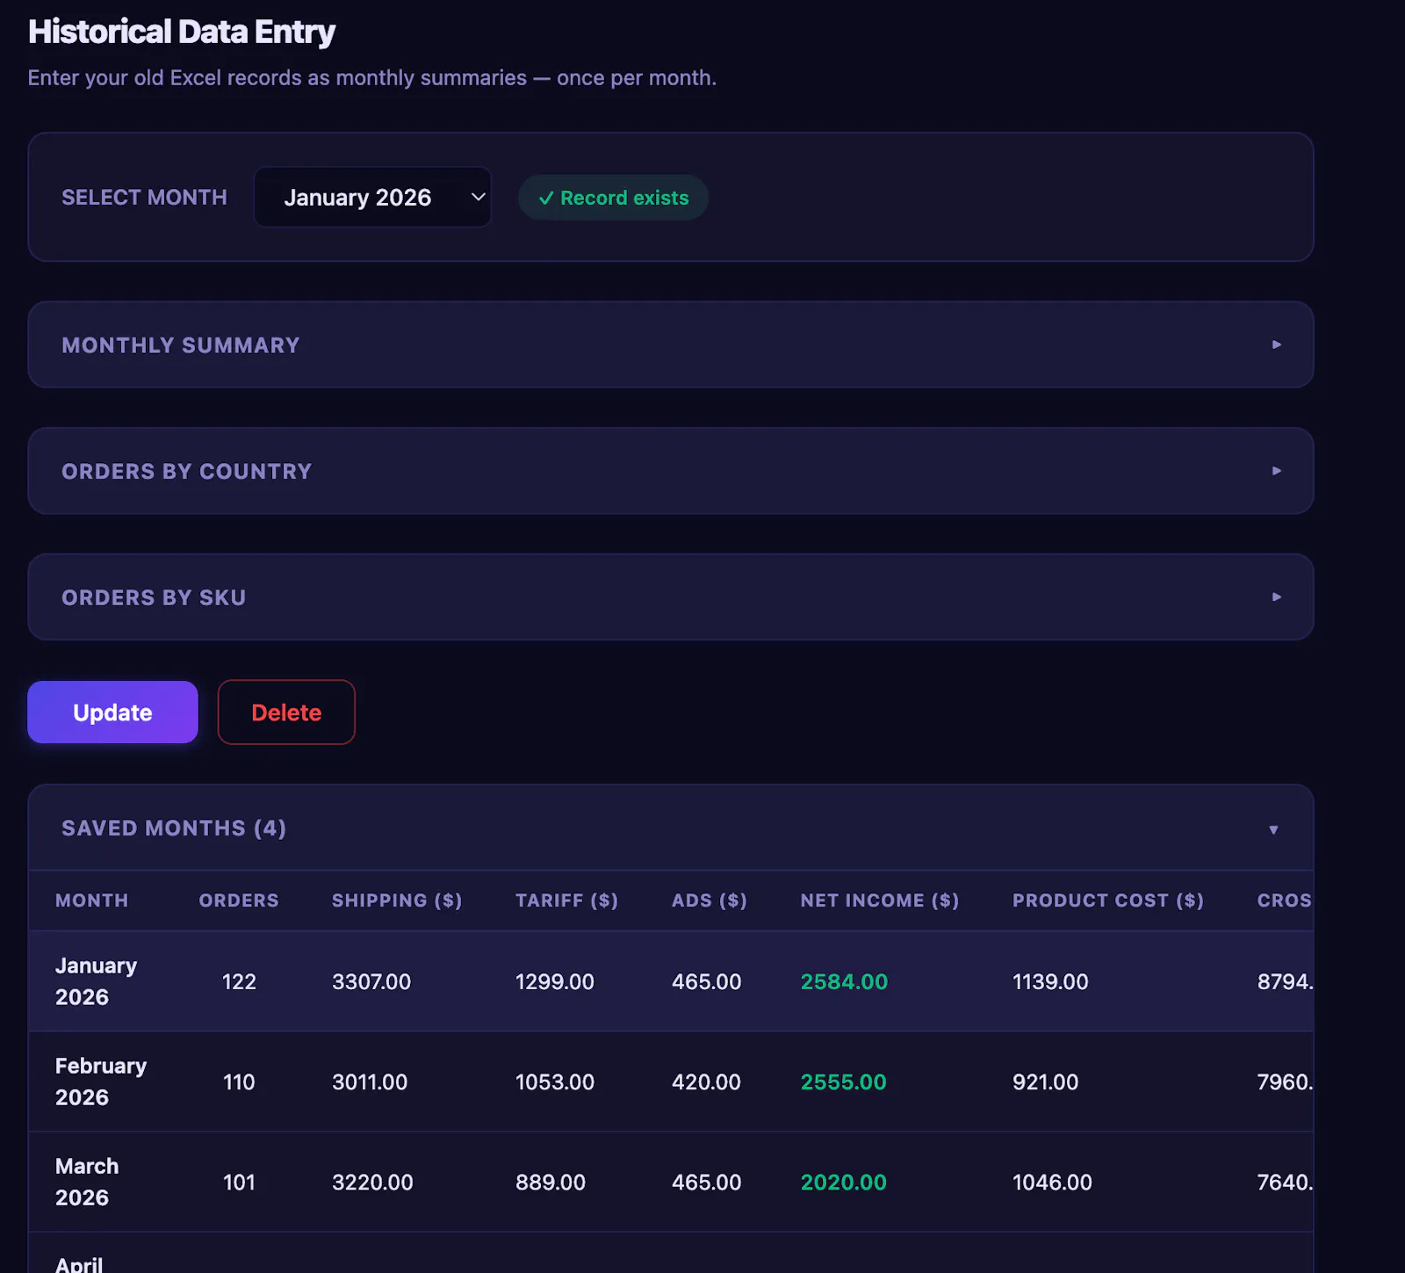Select the March 2026 row in saved months
The image size is (1405, 1273).
(671, 1182)
